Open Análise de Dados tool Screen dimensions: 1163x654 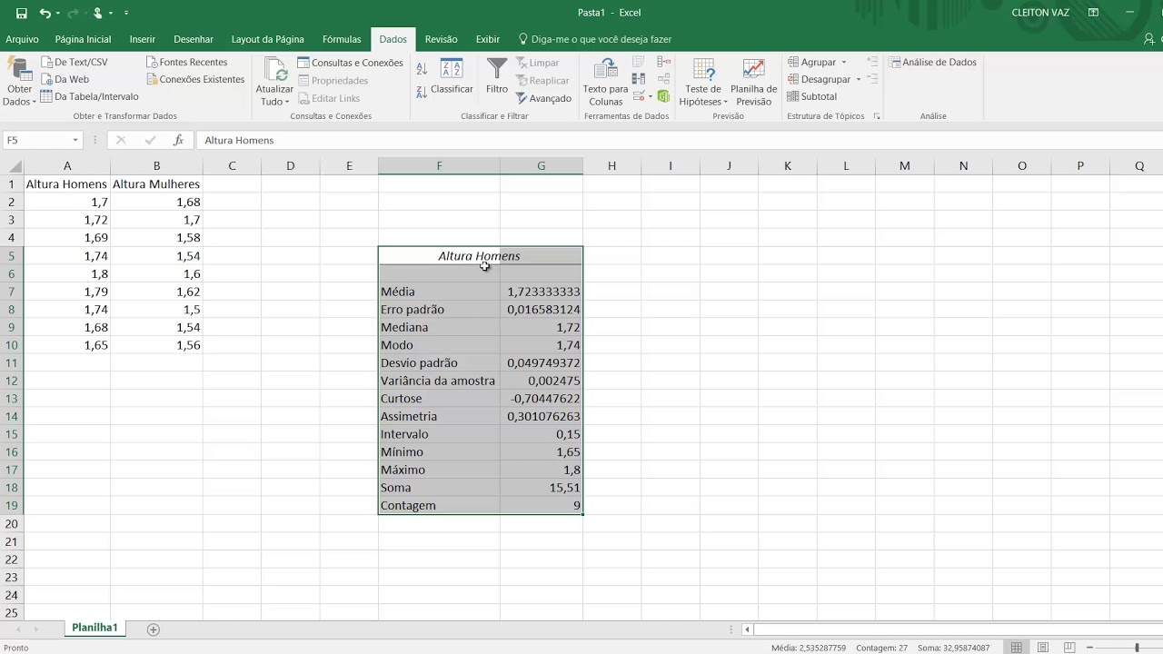pos(932,63)
